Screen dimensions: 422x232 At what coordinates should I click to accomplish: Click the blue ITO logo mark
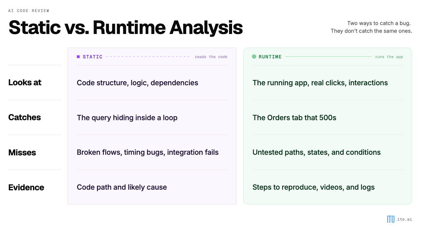pos(391,219)
